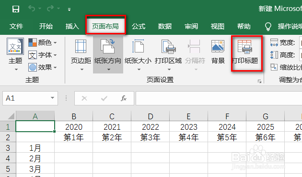Click cell containing 1月

(35, 148)
